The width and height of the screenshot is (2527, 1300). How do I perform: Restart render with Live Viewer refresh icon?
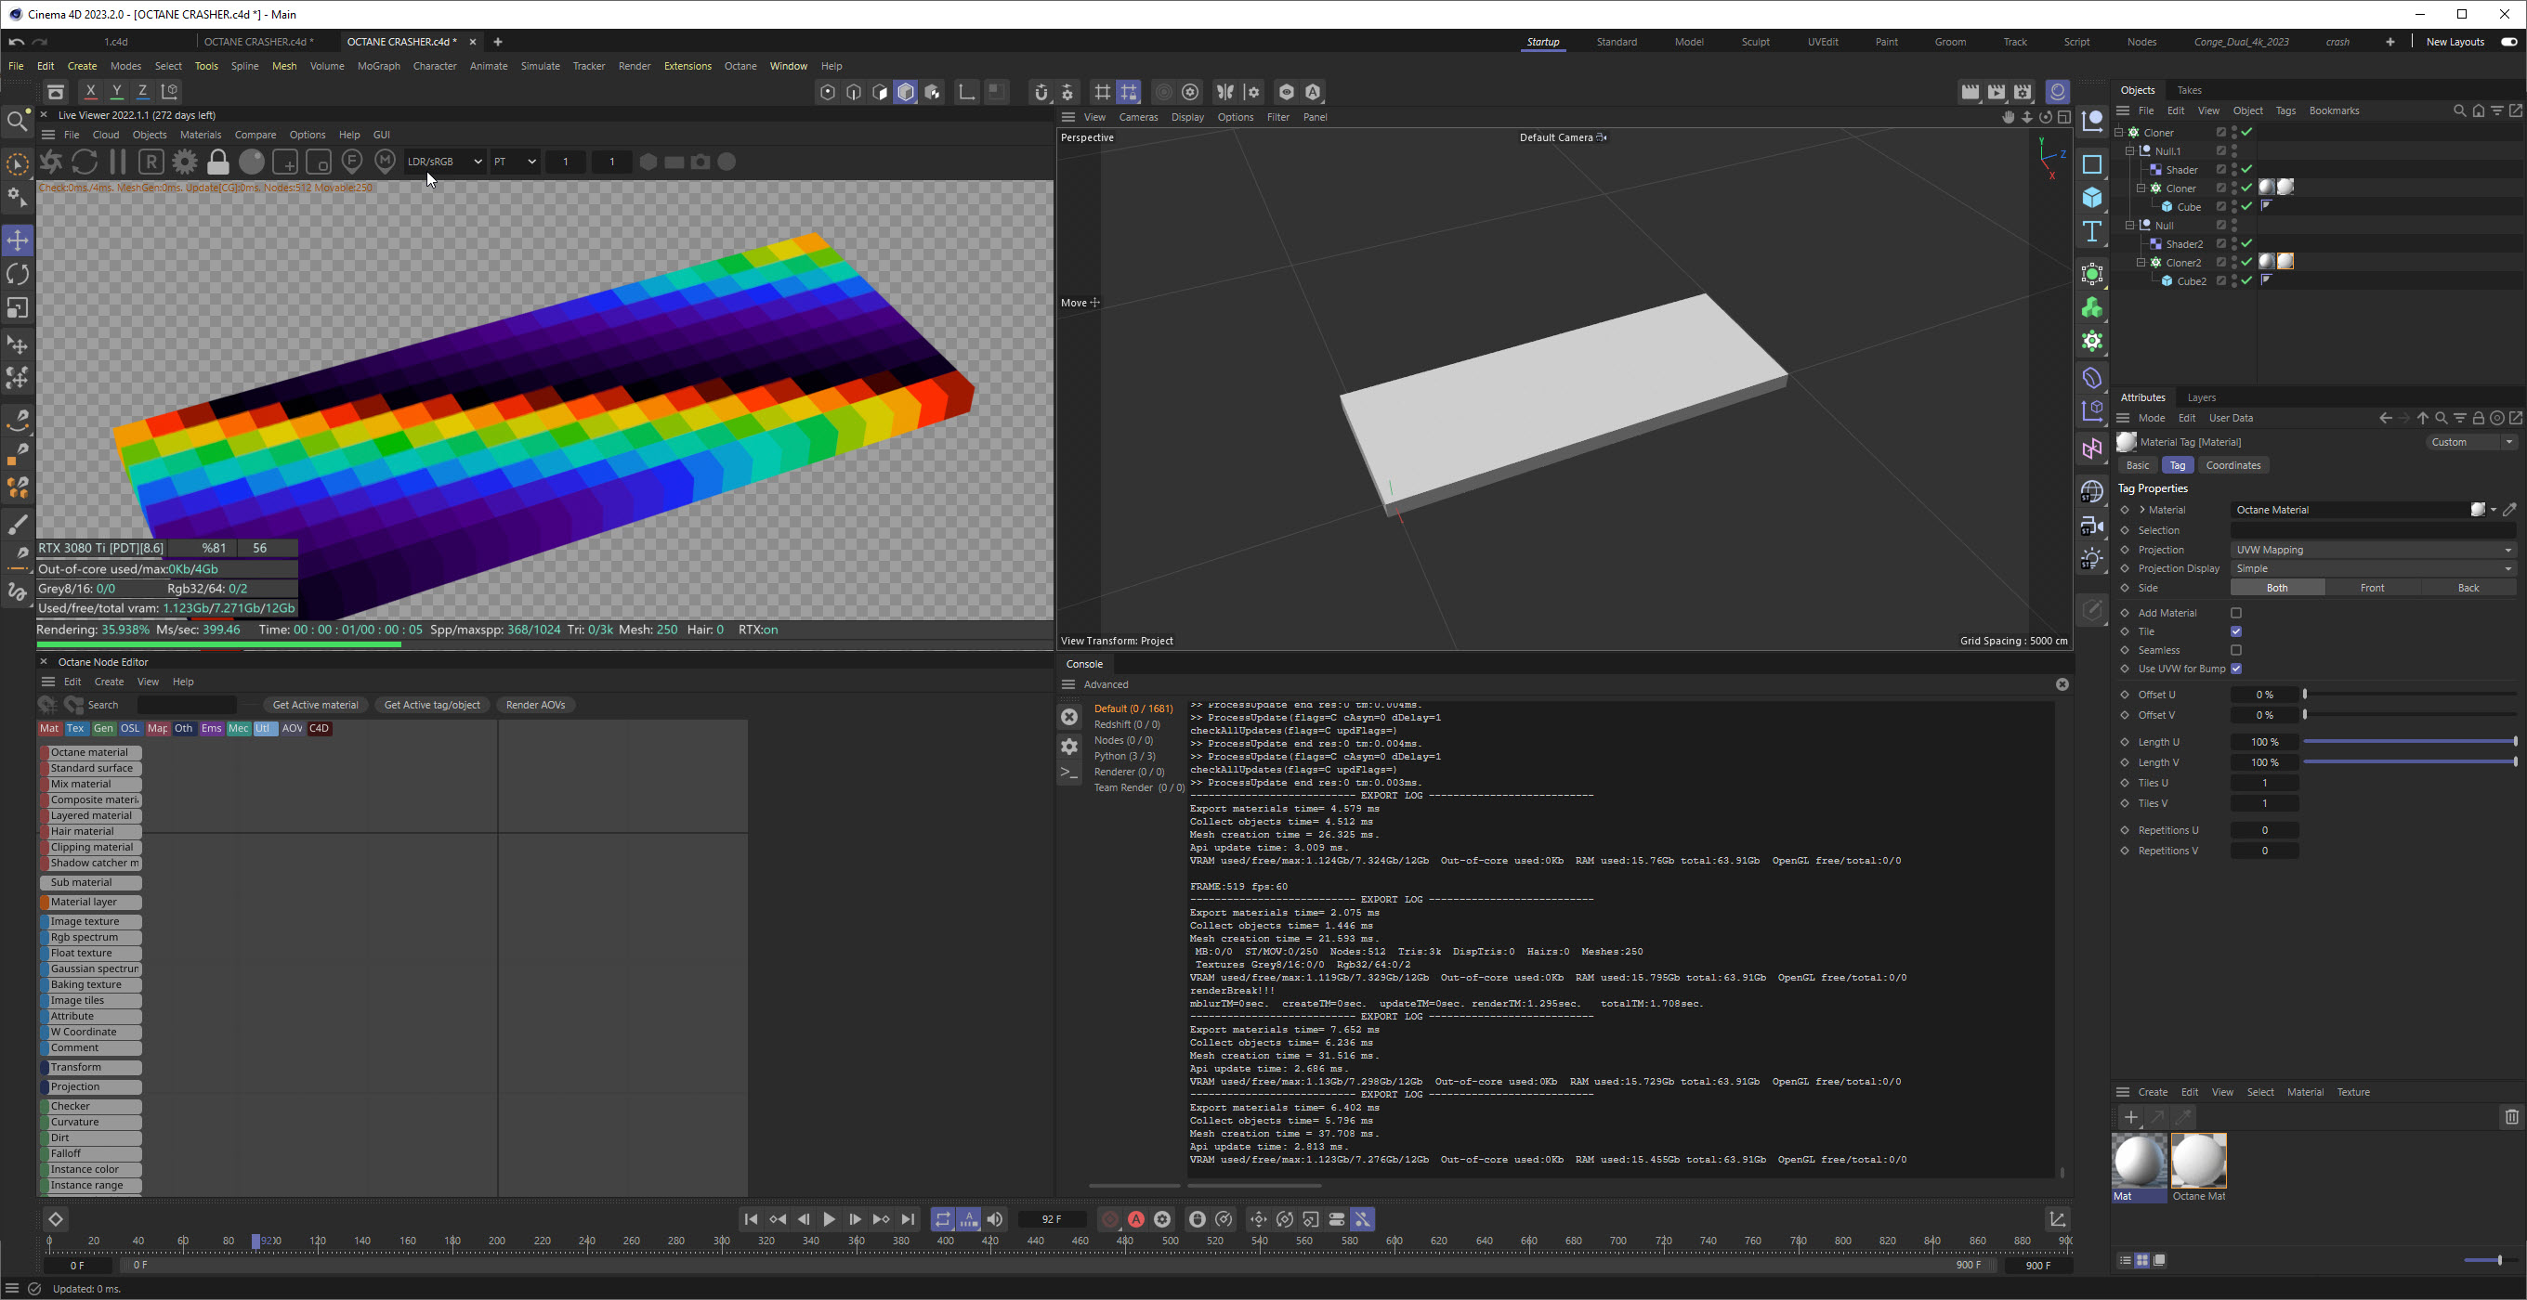click(85, 162)
